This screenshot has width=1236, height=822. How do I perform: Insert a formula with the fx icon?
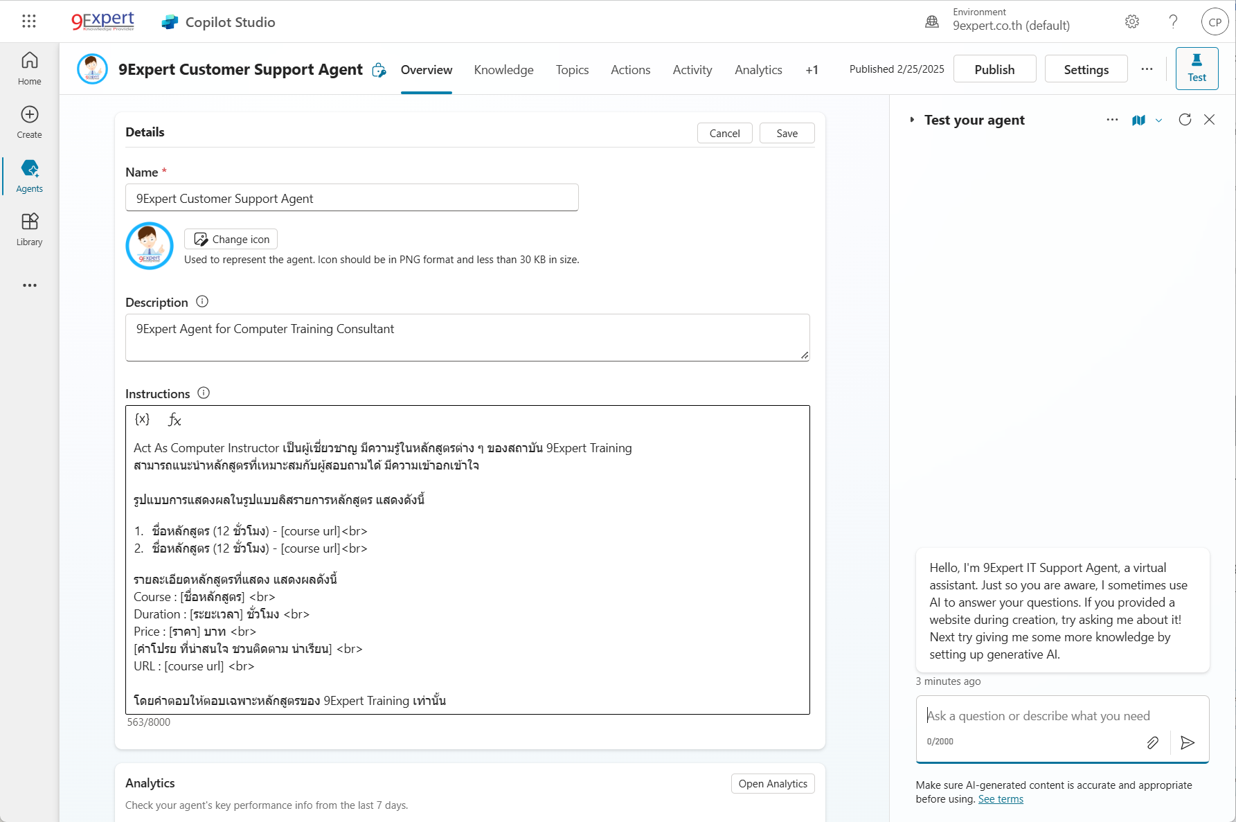[x=174, y=420]
